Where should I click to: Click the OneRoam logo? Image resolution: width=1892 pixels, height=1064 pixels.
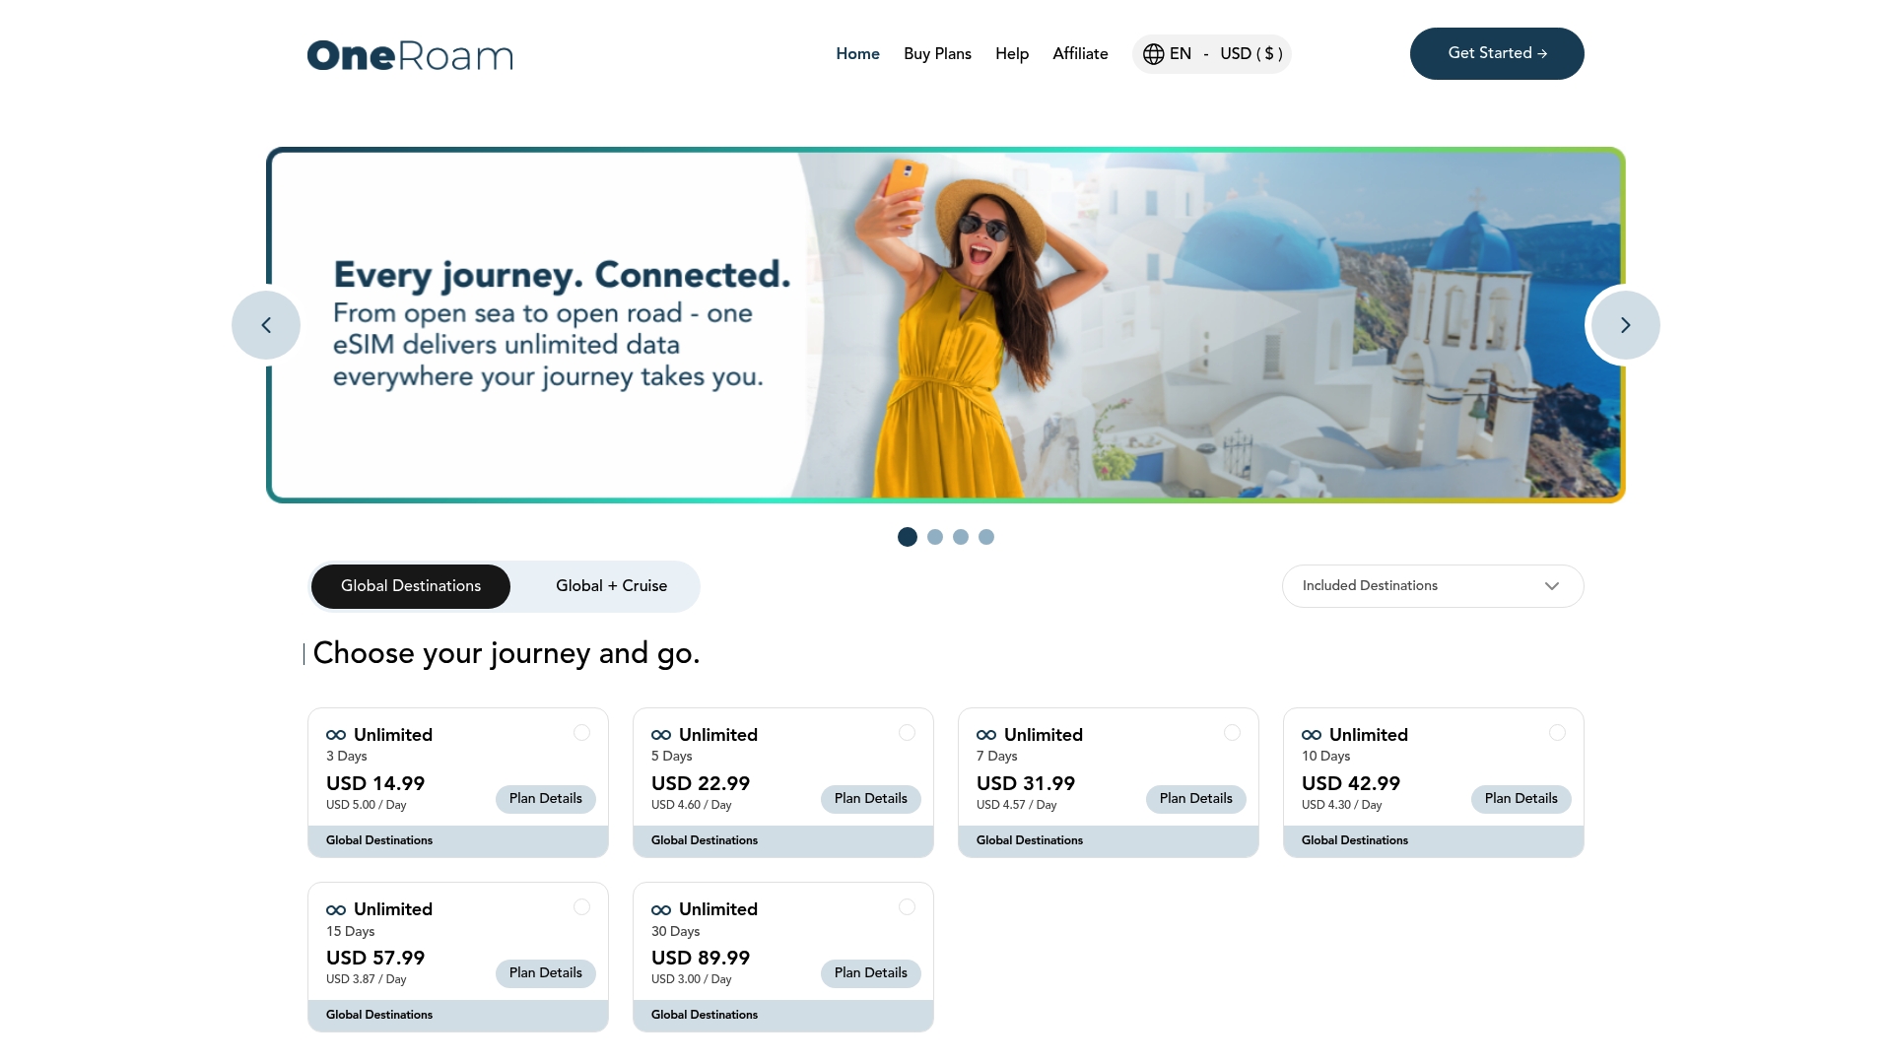pos(410,55)
